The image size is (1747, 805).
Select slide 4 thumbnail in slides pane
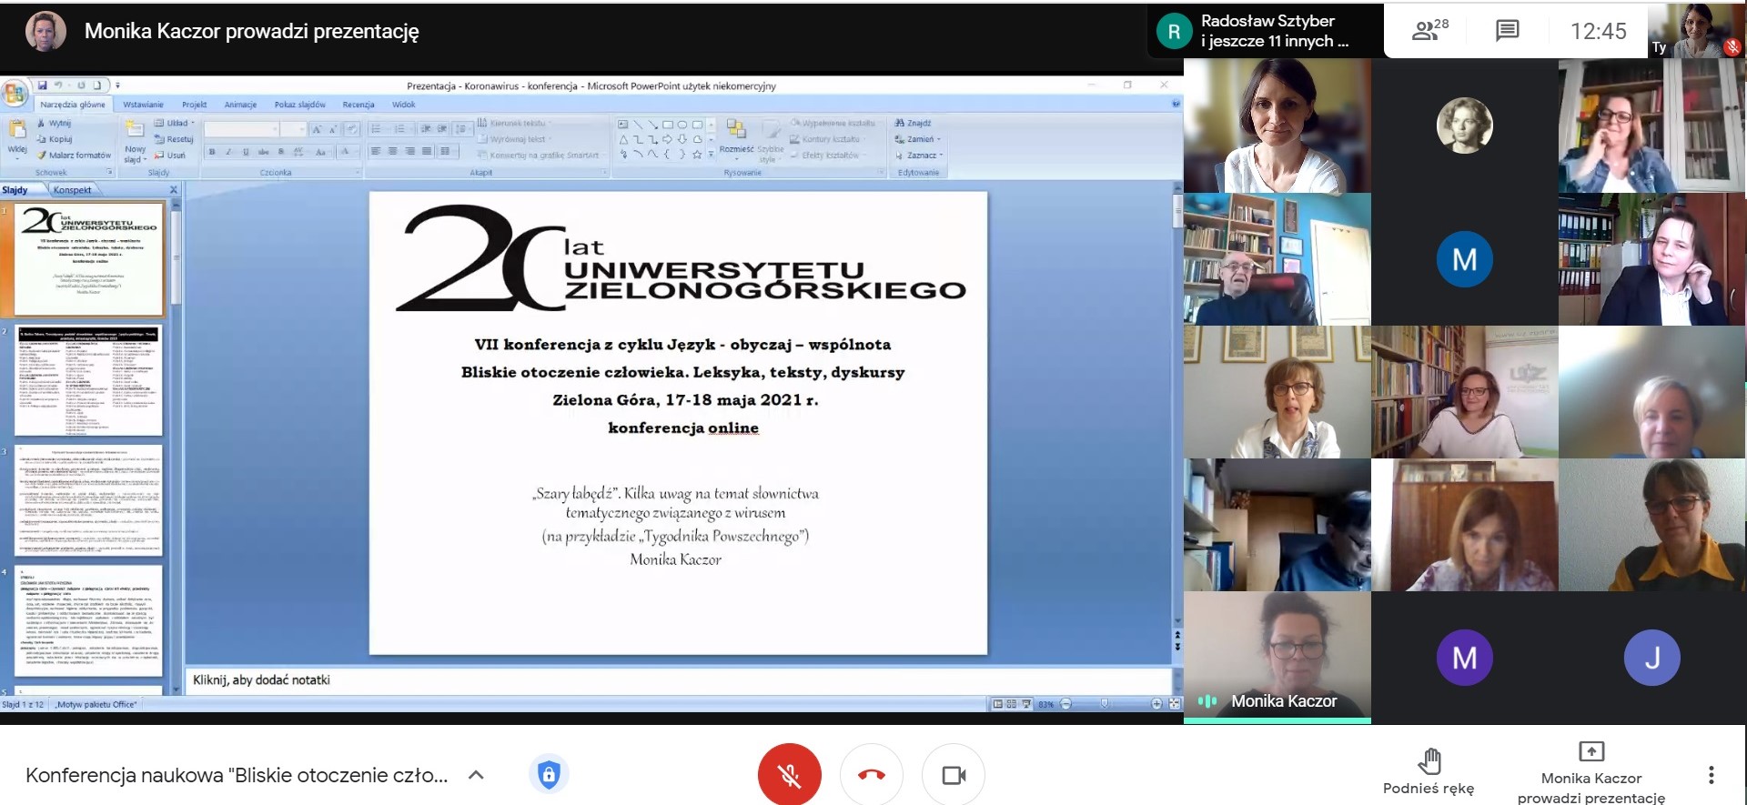click(x=88, y=620)
